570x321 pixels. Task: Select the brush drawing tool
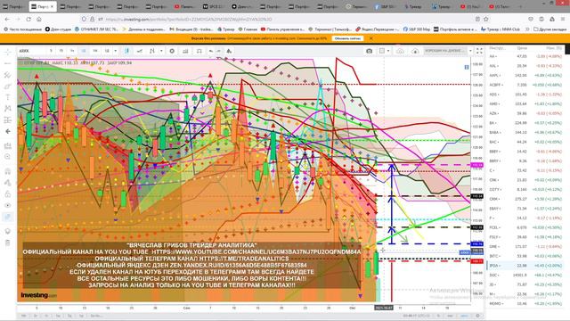tap(8, 86)
